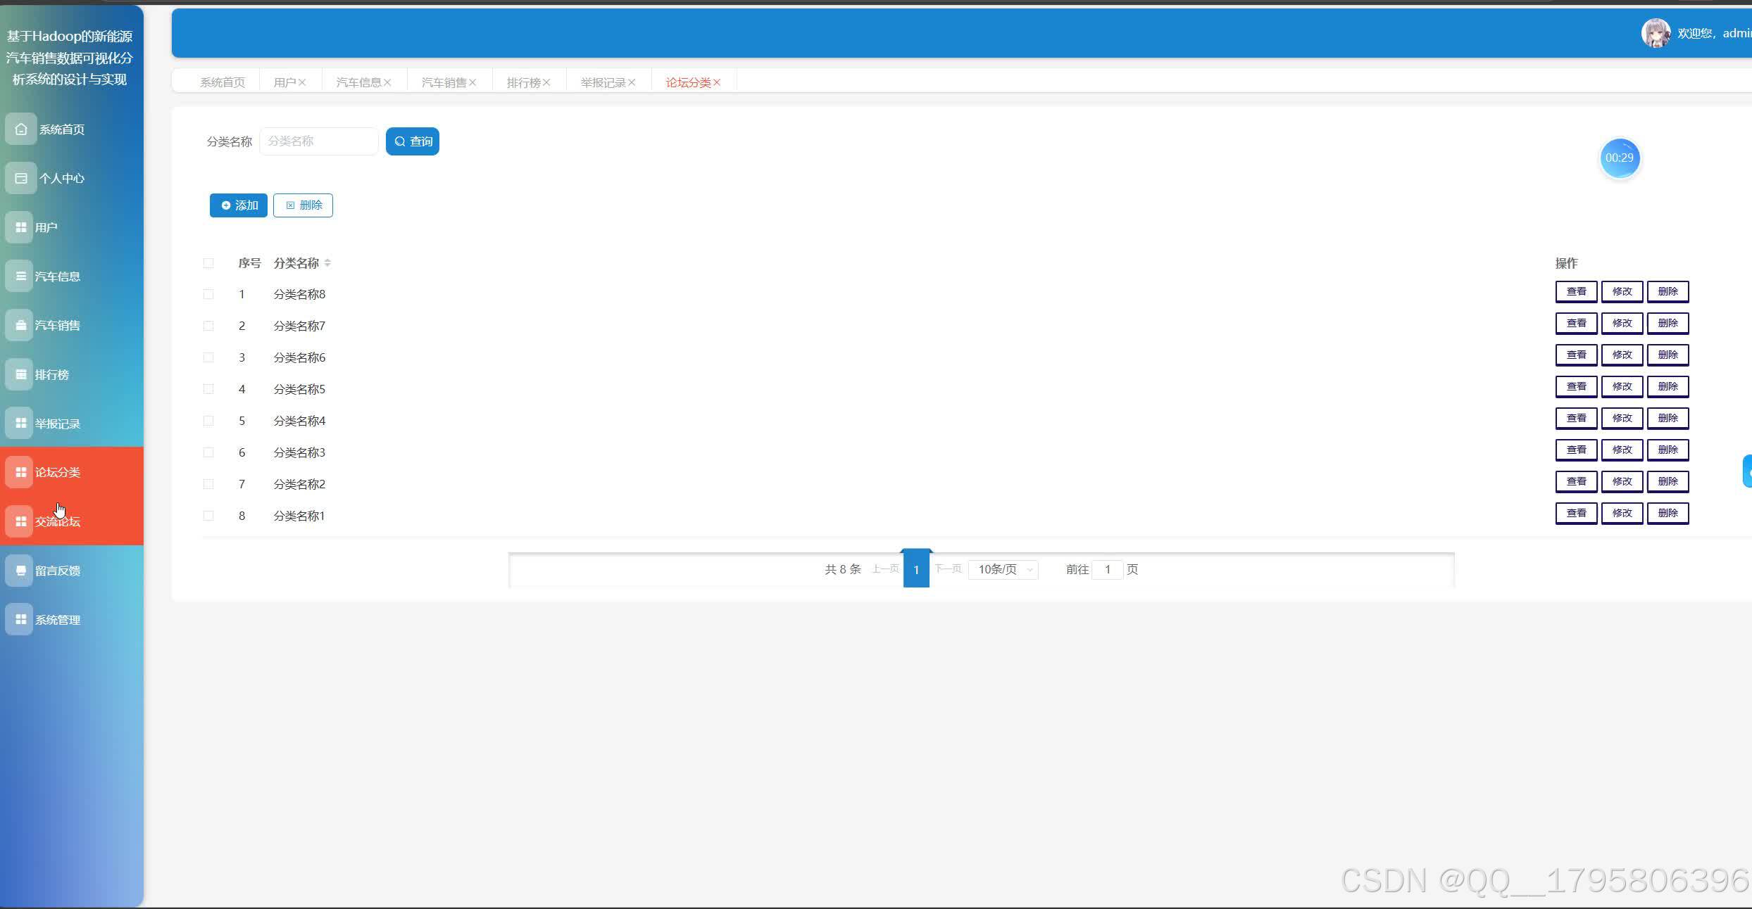Click the 系统管理 grid icon in sidebar
The image size is (1752, 909).
(x=21, y=620)
